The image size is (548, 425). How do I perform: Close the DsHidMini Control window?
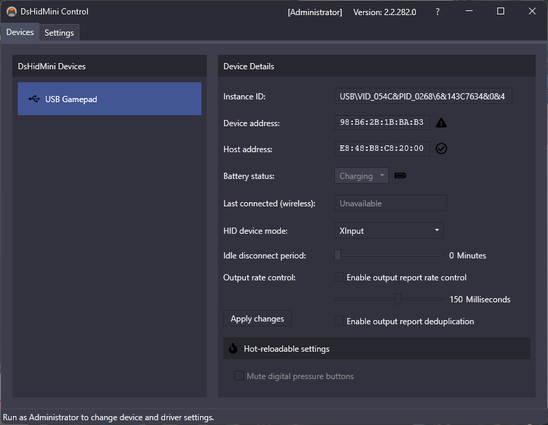pos(532,11)
